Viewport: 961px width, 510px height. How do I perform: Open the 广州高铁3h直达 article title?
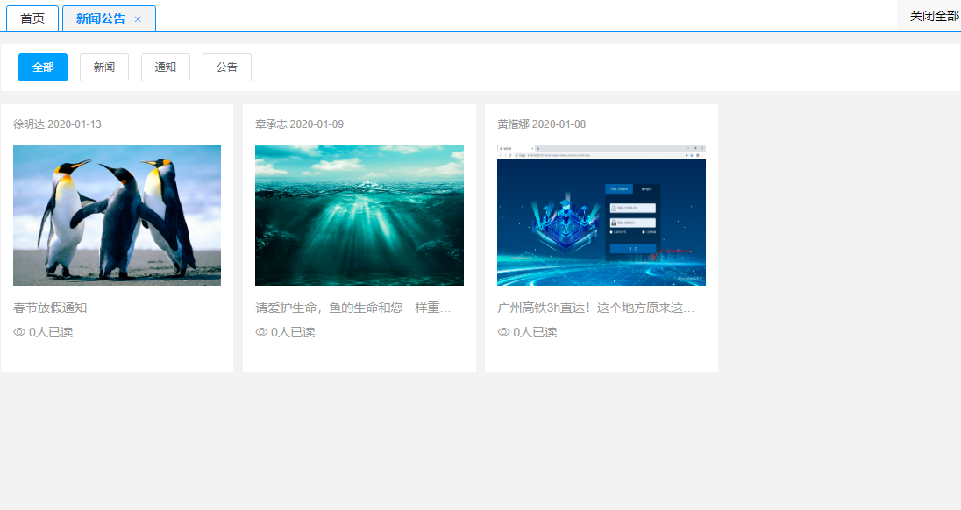595,308
